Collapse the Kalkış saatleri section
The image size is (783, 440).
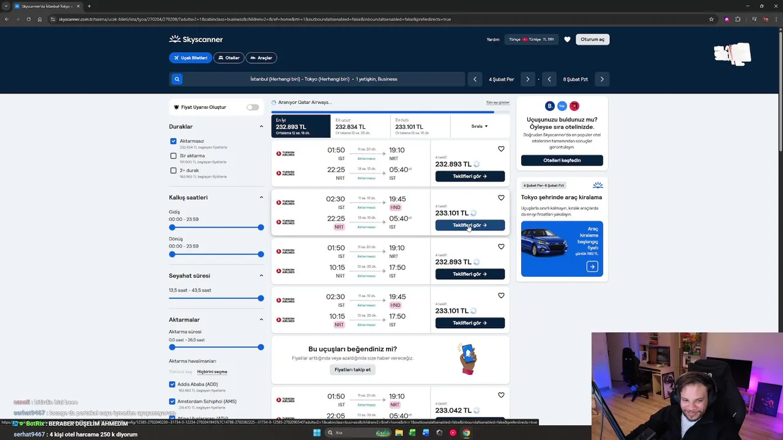[x=261, y=197]
